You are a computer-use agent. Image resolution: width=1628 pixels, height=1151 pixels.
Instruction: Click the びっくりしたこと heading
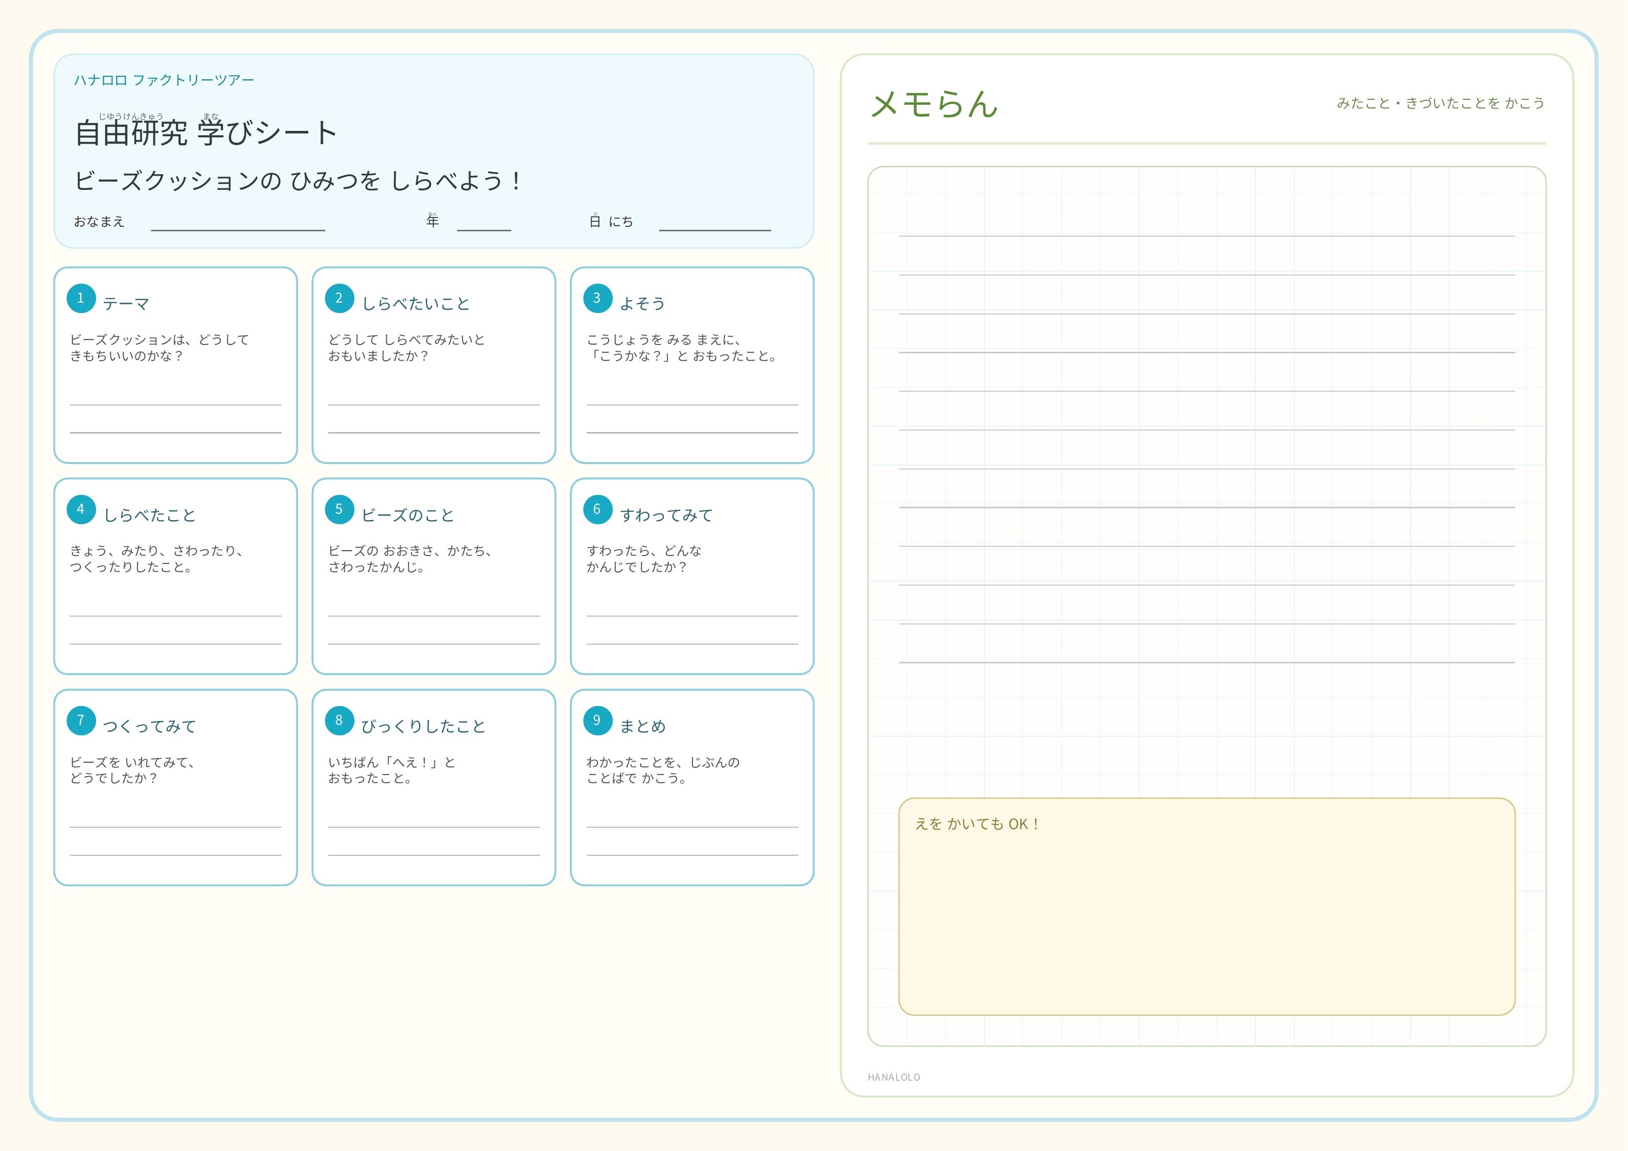point(423,726)
